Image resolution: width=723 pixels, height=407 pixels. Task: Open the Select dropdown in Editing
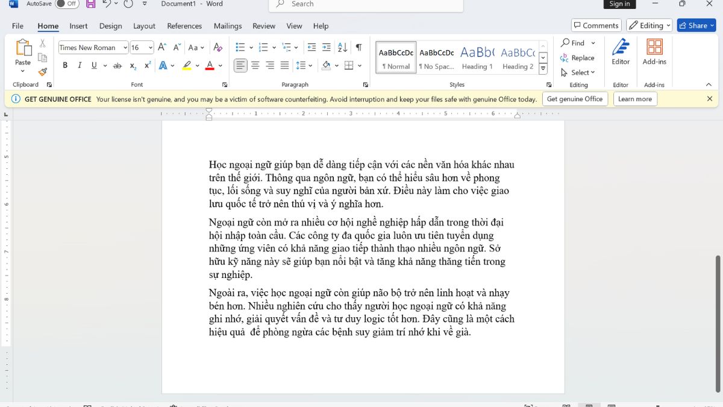[578, 72]
